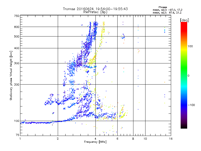Image resolution: width=201 pixels, height=151 pixels.
Task: Click the x-axis tick label '6'
Action: 117,139
